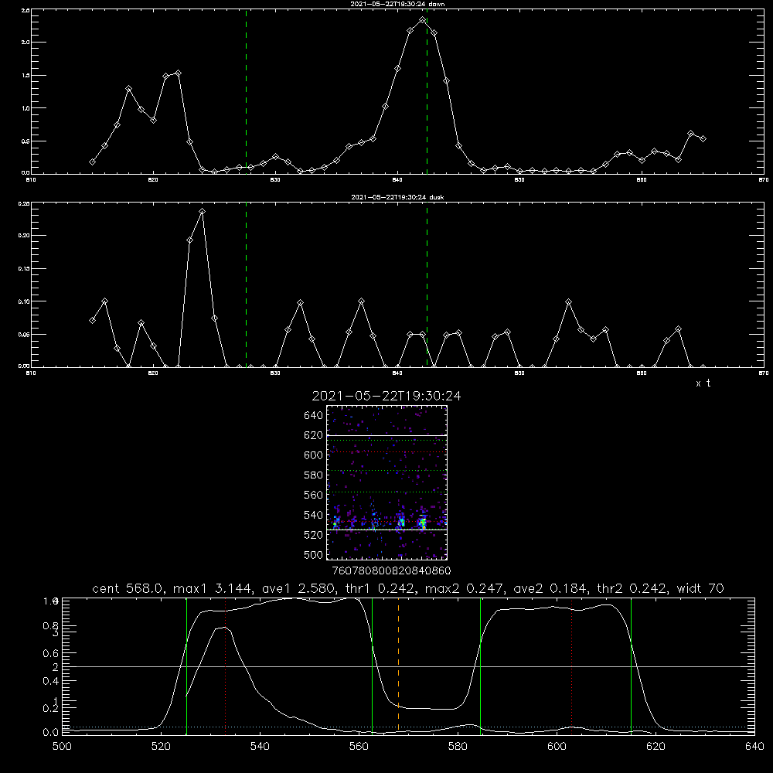773x773 pixels.
Task: Click the '580' x-axis label of the bottom plot
Action: point(458,747)
